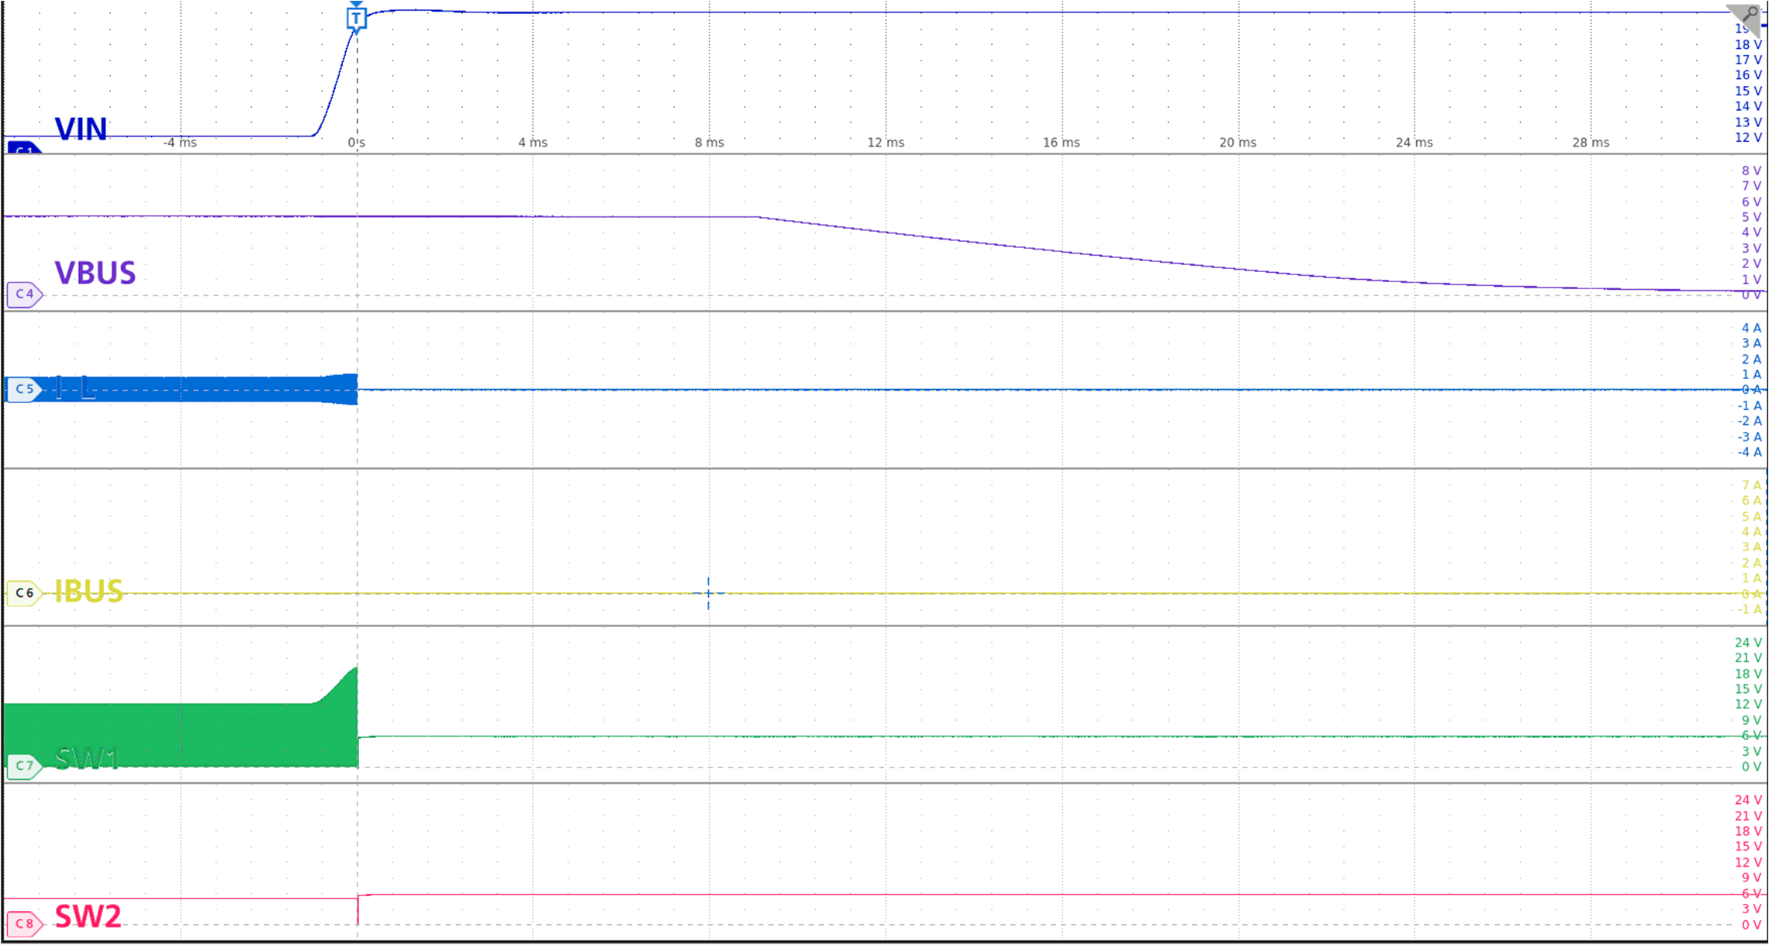Expand the C8 channel descriptor for SW2 settings
The height and width of the screenshot is (945, 1769).
24,924
